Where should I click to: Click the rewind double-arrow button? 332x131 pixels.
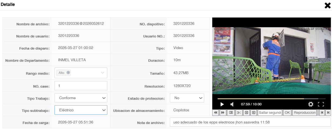pyautogui.click(x=215, y=112)
